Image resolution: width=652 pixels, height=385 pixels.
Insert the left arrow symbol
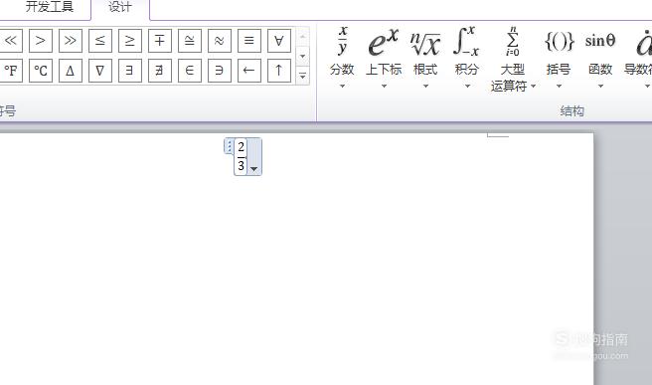pyautogui.click(x=249, y=71)
